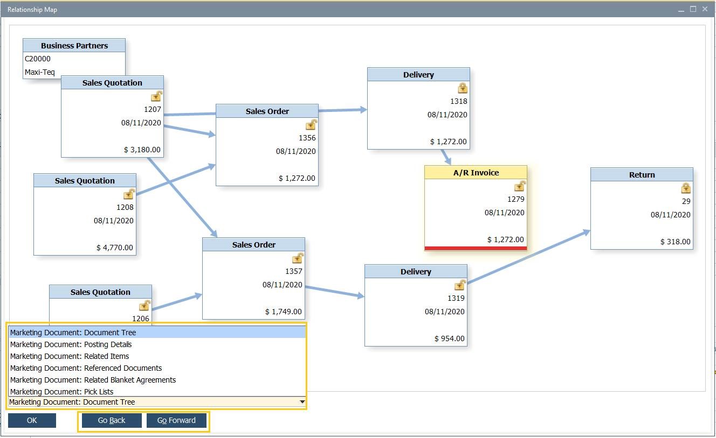716x438 pixels.
Task: Click lock icon on Sales Quotation 1208
Action: point(129,194)
